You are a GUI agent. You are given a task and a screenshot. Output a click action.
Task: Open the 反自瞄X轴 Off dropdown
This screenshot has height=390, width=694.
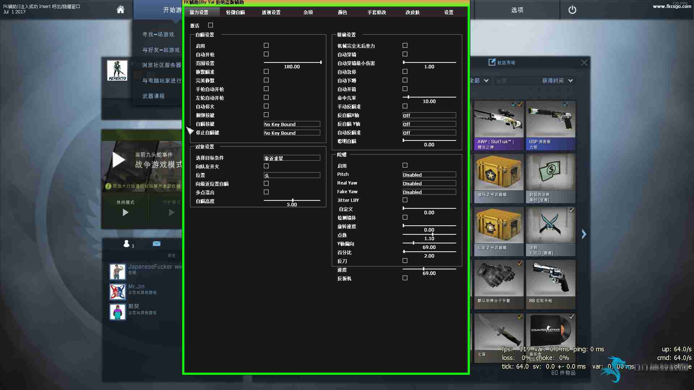pyautogui.click(x=429, y=115)
